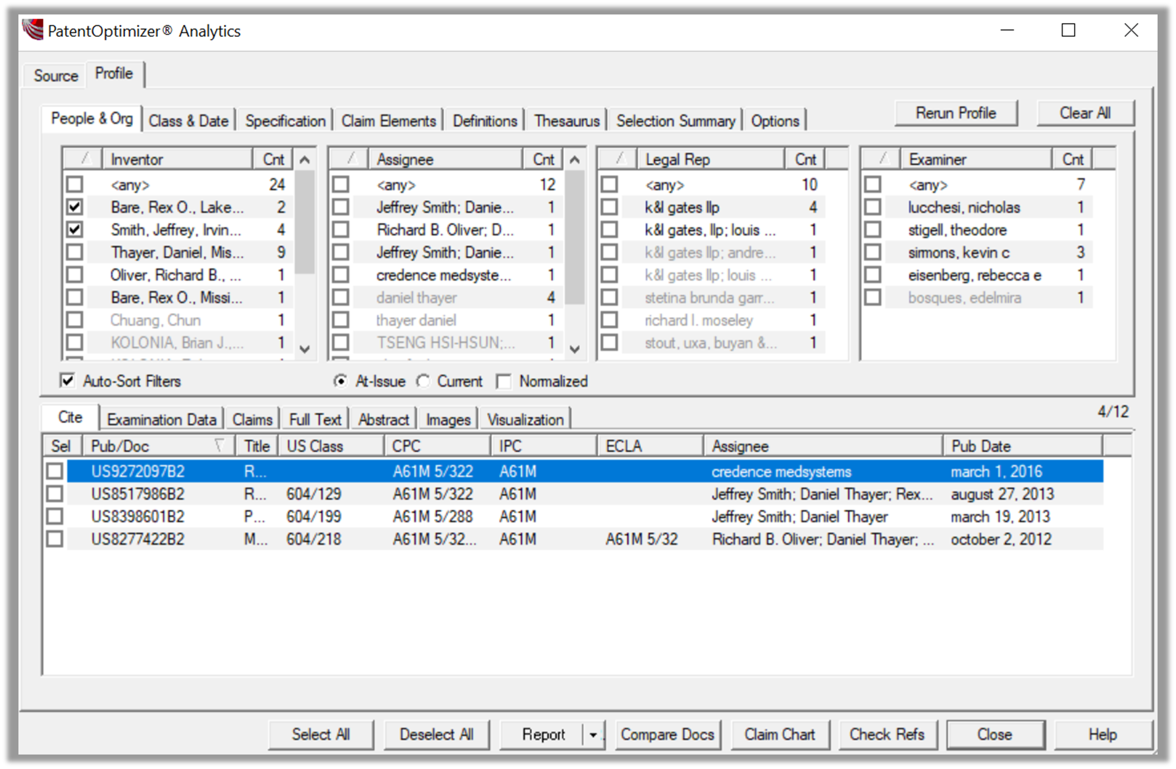
Task: Check assignee credence medsyste... checkbox
Action: [340, 275]
